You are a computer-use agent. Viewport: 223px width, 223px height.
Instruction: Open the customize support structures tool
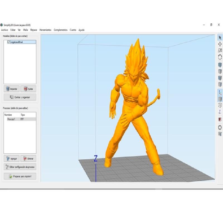(x=220, y=134)
